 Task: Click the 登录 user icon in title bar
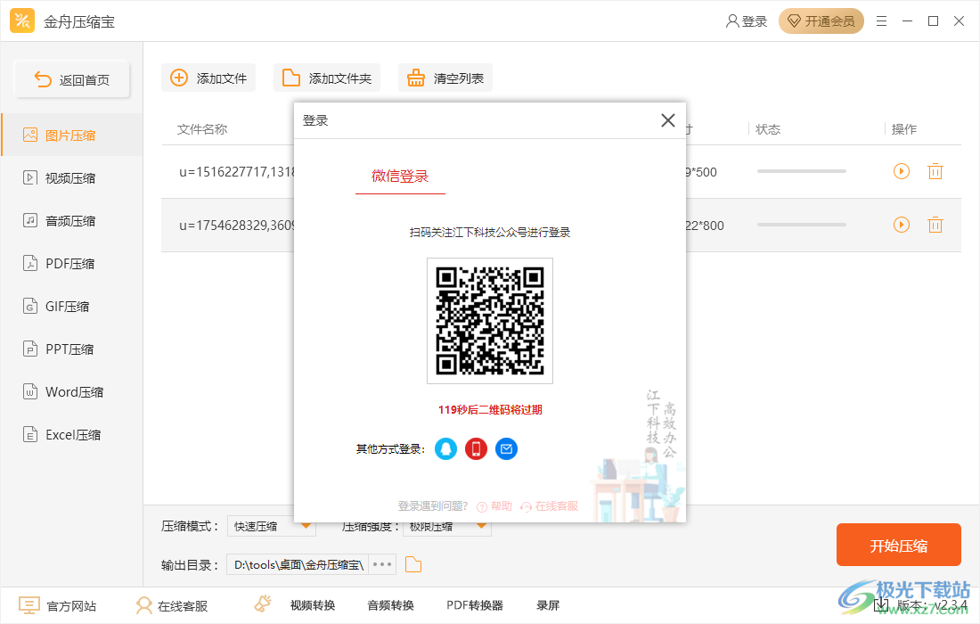pos(747,21)
